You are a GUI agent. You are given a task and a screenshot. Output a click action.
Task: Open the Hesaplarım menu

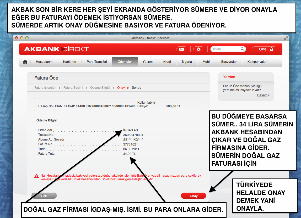point(44,62)
